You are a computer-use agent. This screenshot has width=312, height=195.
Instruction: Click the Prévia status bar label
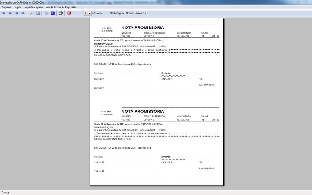tap(5, 193)
